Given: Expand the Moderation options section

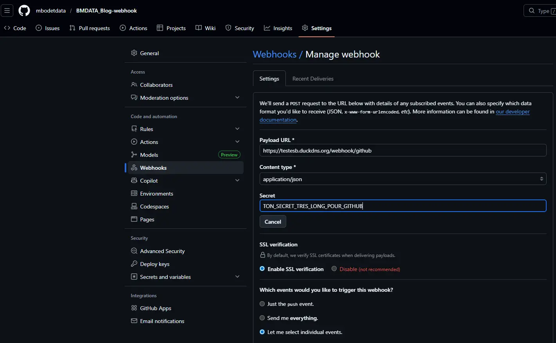Looking at the screenshot, I should [237, 97].
